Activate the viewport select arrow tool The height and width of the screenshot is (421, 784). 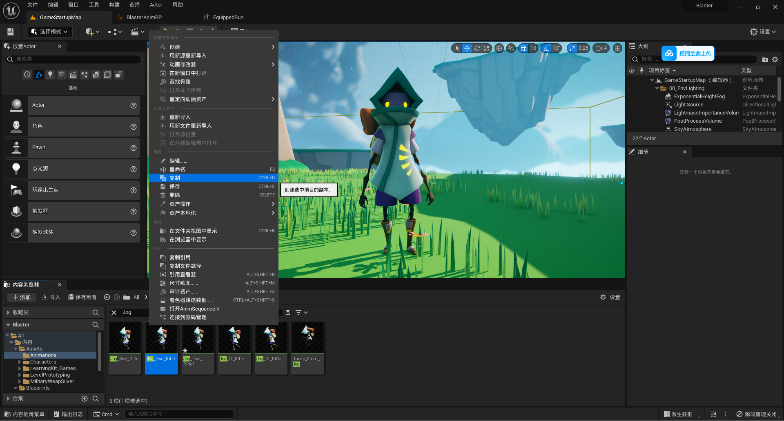coord(457,48)
